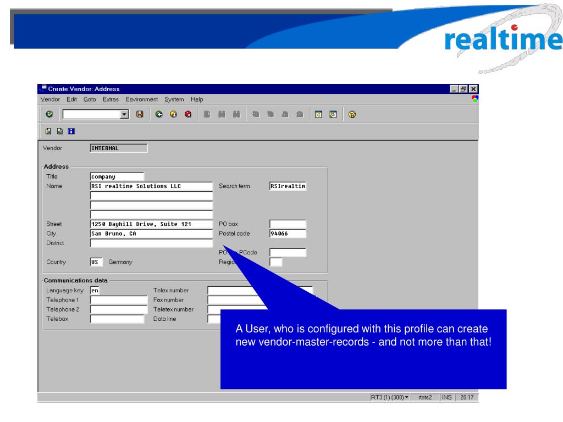The width and height of the screenshot is (563, 422).
Task: Click the Next Page icon
Action: (285, 114)
